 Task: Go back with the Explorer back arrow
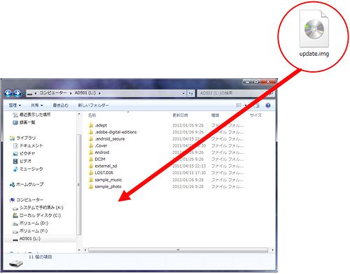[8, 94]
